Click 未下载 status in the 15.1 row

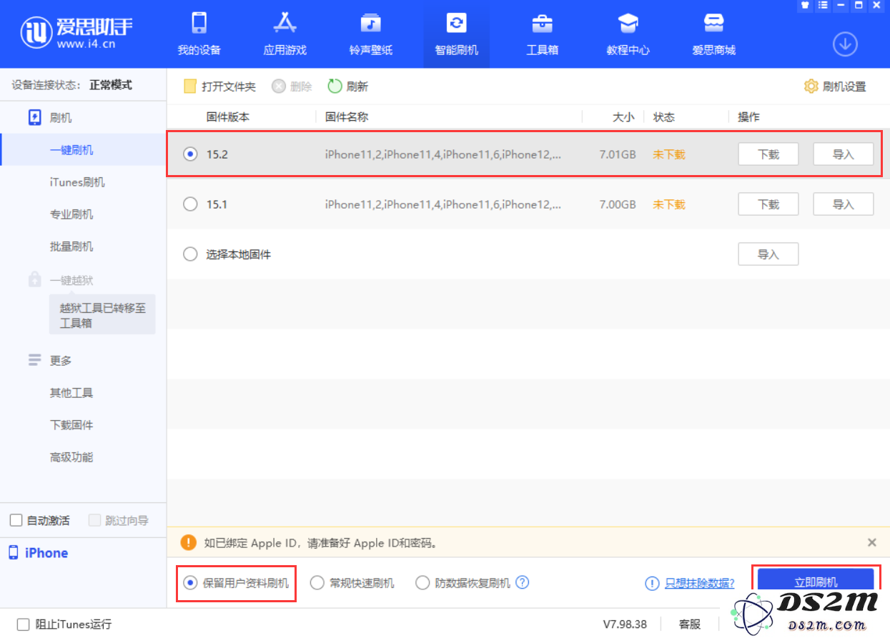click(669, 204)
